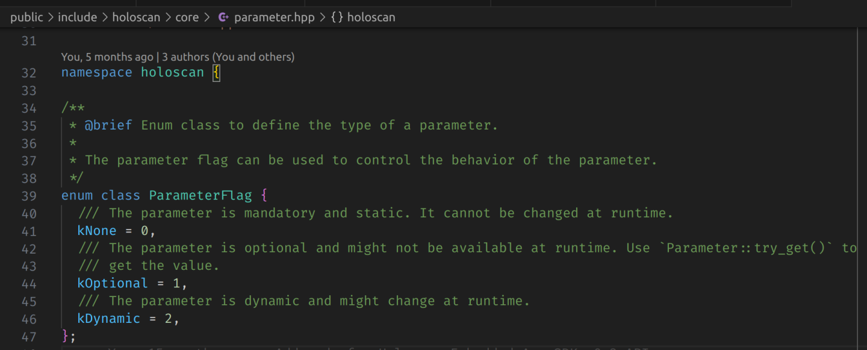Select line number 32 in the gutter

[x=29, y=73]
